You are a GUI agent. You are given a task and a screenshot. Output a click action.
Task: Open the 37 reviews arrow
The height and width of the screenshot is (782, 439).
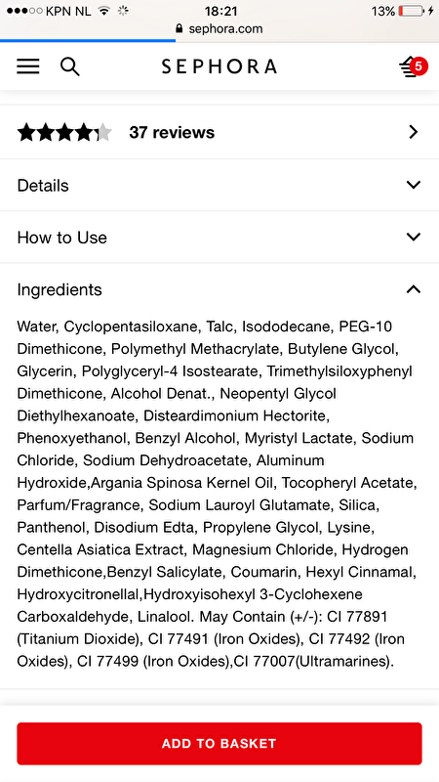click(413, 132)
